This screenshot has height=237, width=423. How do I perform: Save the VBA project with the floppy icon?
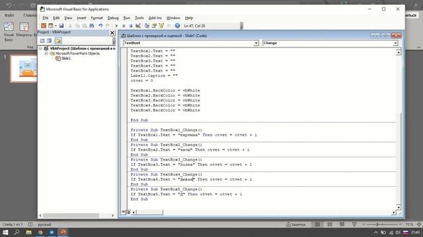pyautogui.click(x=61, y=26)
